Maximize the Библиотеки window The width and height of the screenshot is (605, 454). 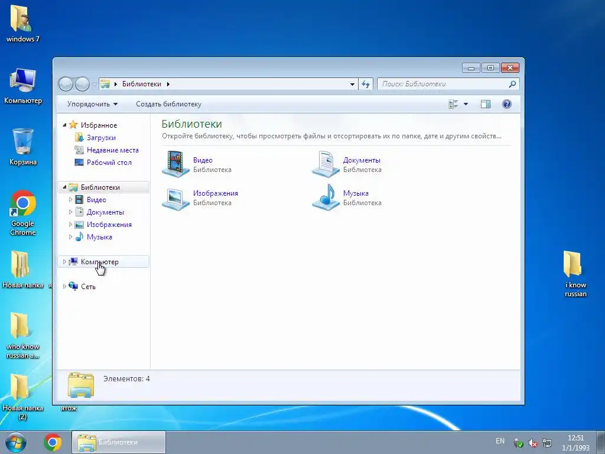click(x=490, y=68)
